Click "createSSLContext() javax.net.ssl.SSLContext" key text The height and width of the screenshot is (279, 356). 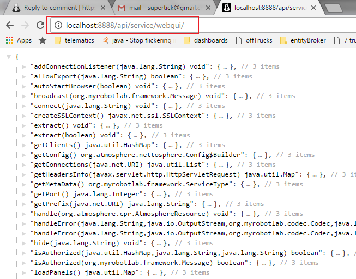(x=118, y=116)
